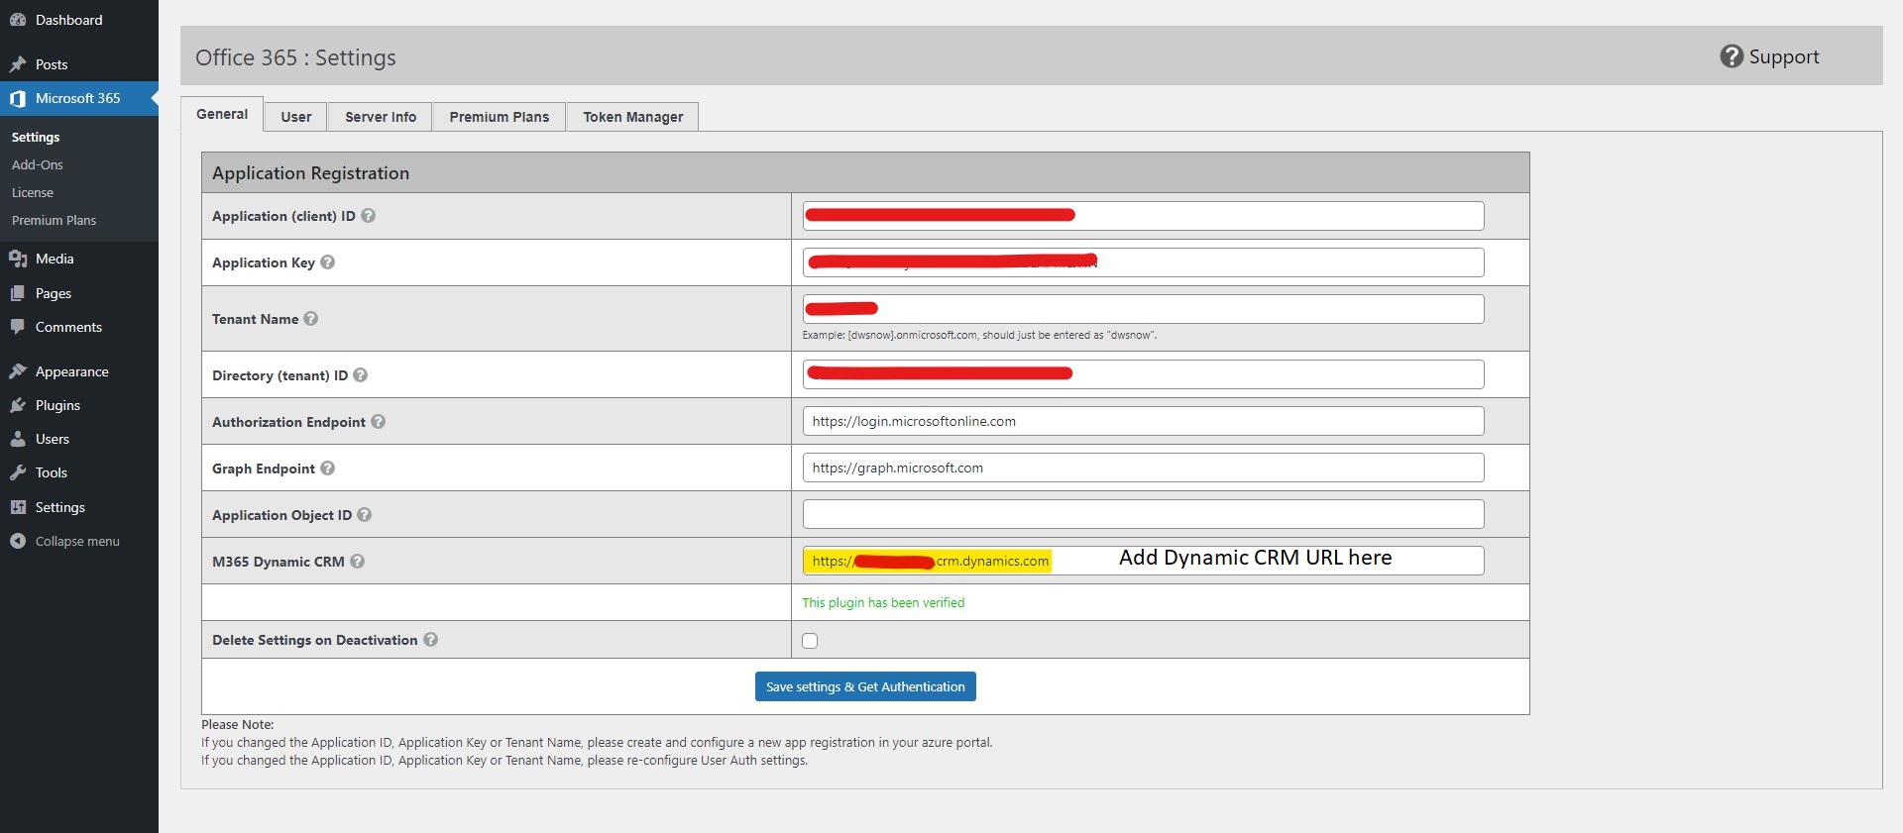Click the 'Office 365 : Settings' page title

tap(295, 57)
